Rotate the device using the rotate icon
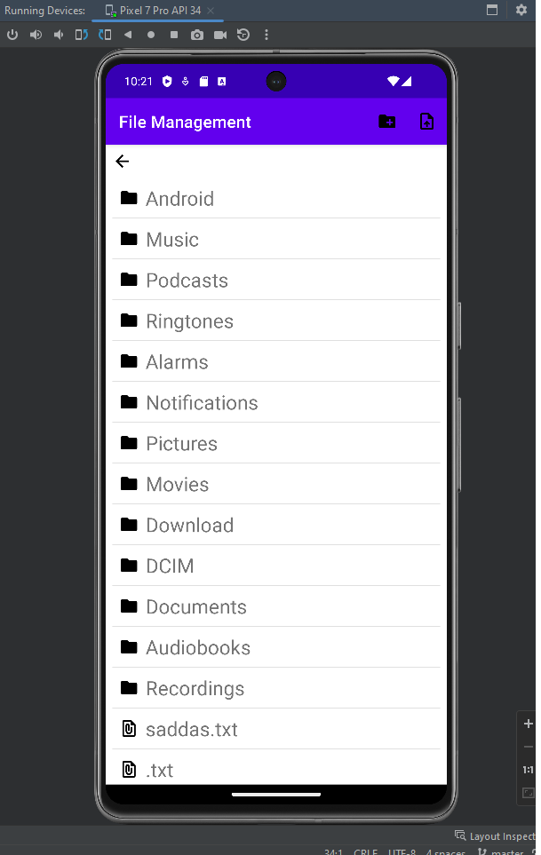This screenshot has width=541, height=855. pos(80,35)
